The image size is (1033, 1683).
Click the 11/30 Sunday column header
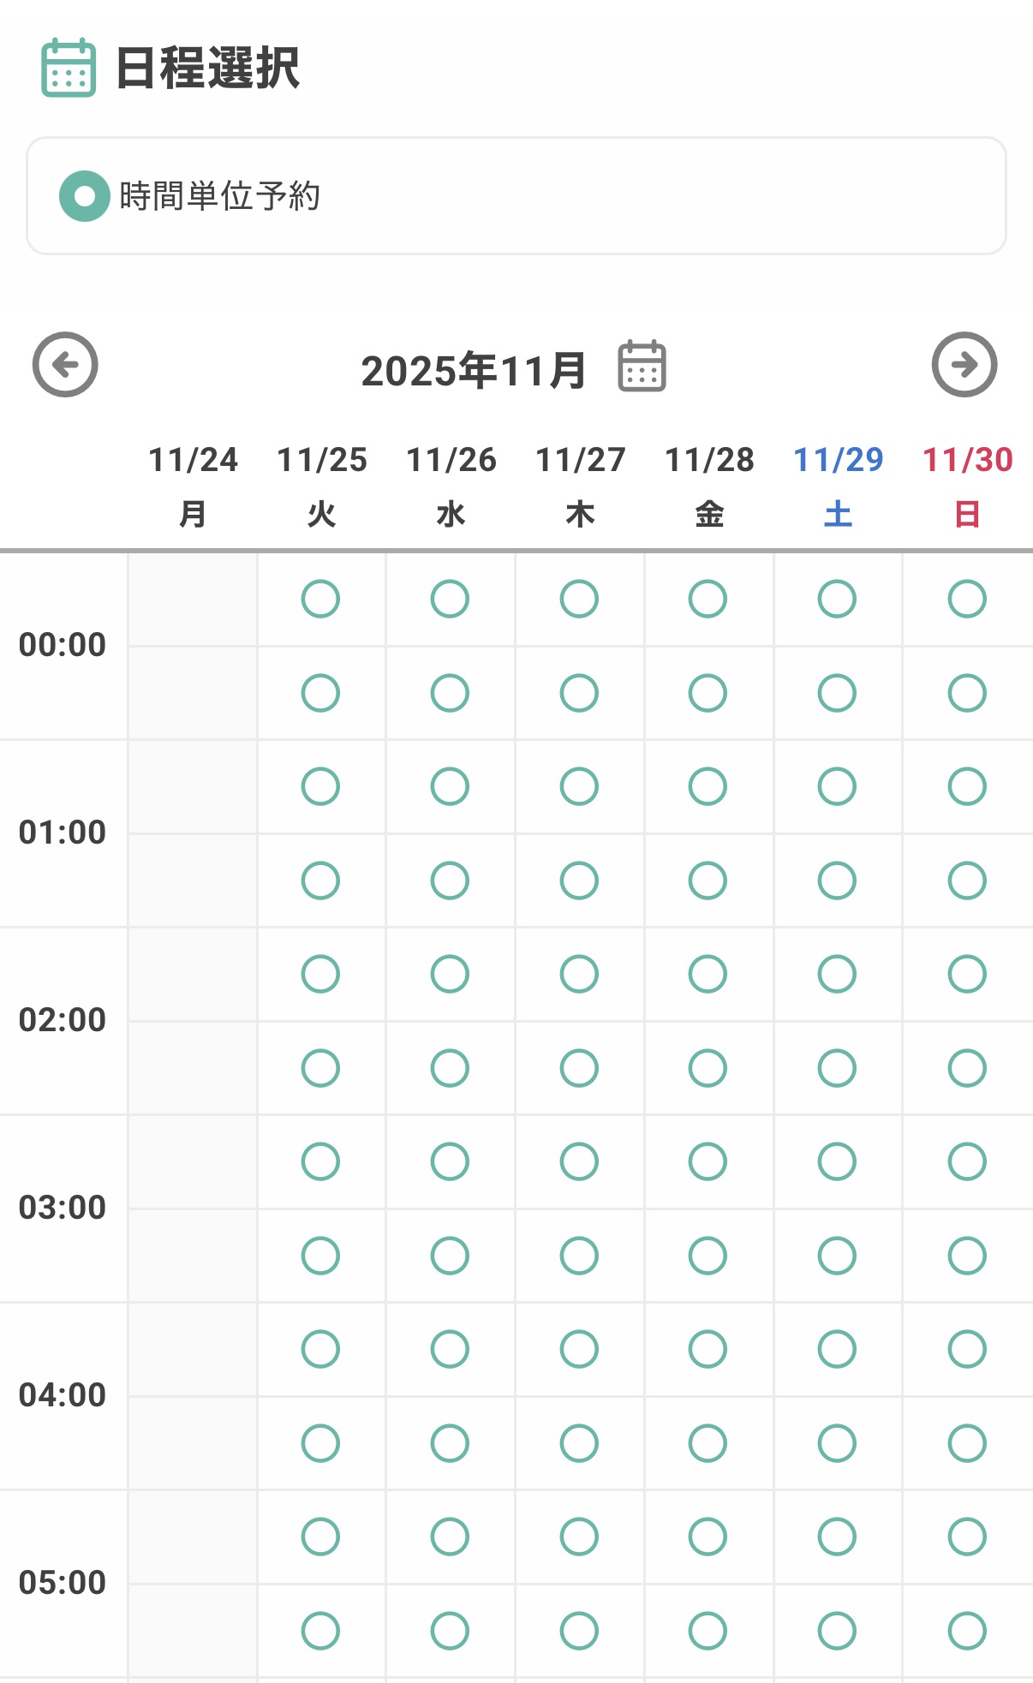click(x=967, y=486)
